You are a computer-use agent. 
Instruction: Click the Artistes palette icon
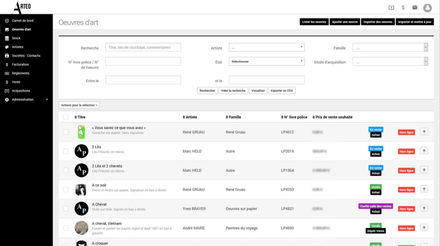(x=7, y=47)
